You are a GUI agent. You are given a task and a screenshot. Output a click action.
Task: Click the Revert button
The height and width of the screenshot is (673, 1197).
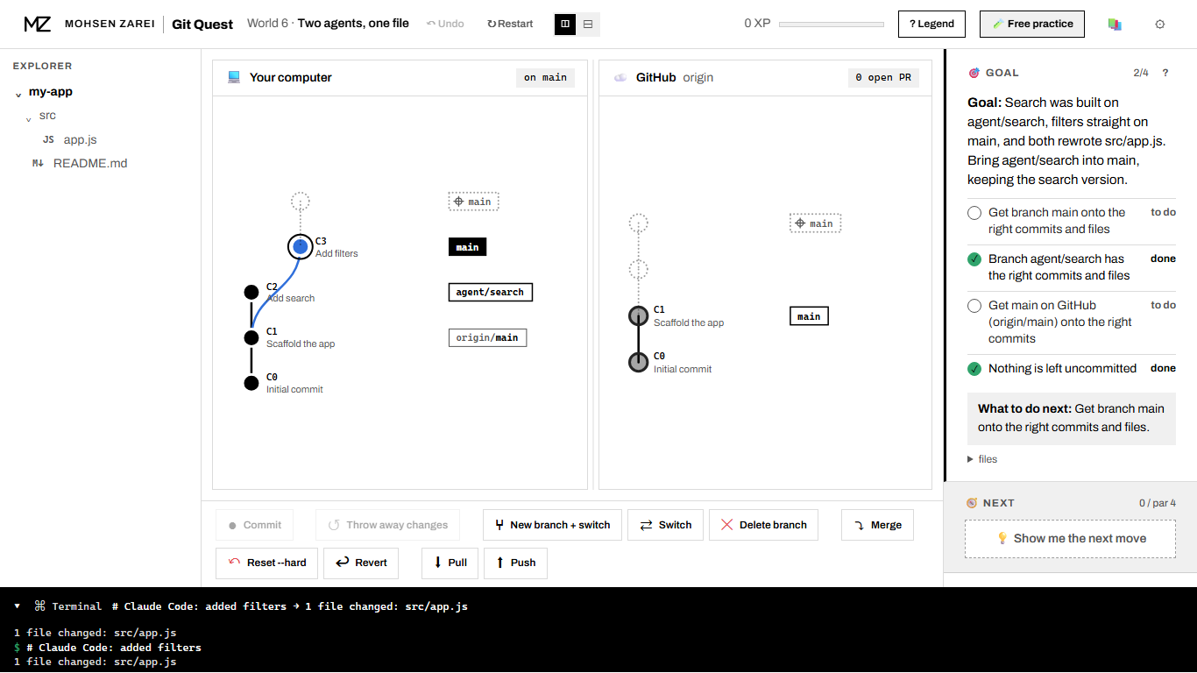point(361,563)
